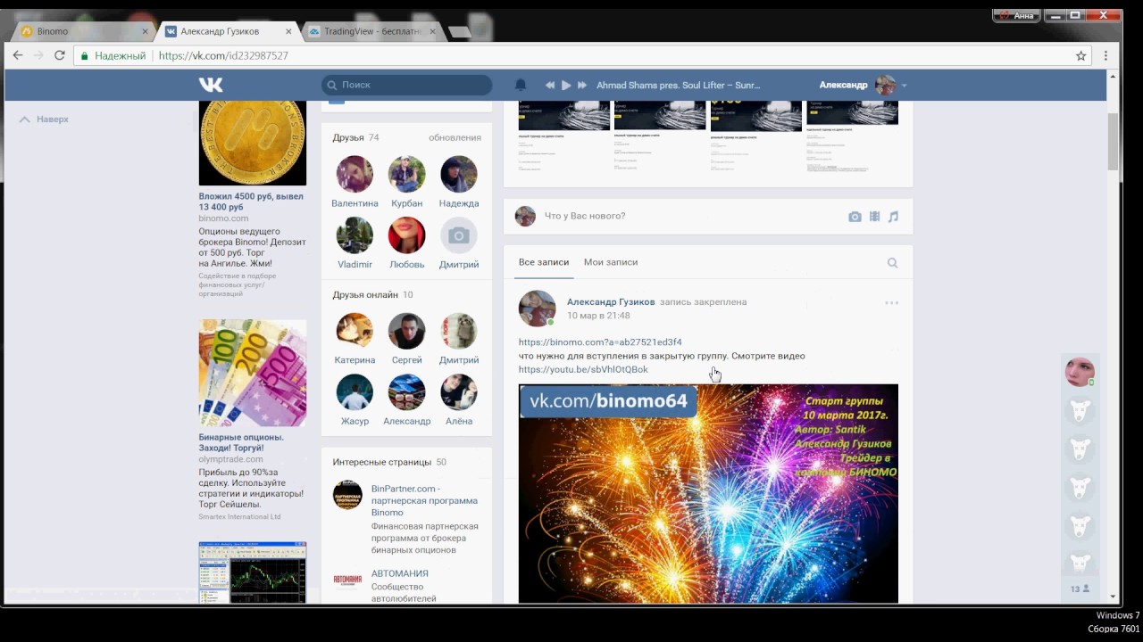Attach a video using the film icon
This screenshot has width=1143, height=642.
pyautogui.click(x=874, y=217)
